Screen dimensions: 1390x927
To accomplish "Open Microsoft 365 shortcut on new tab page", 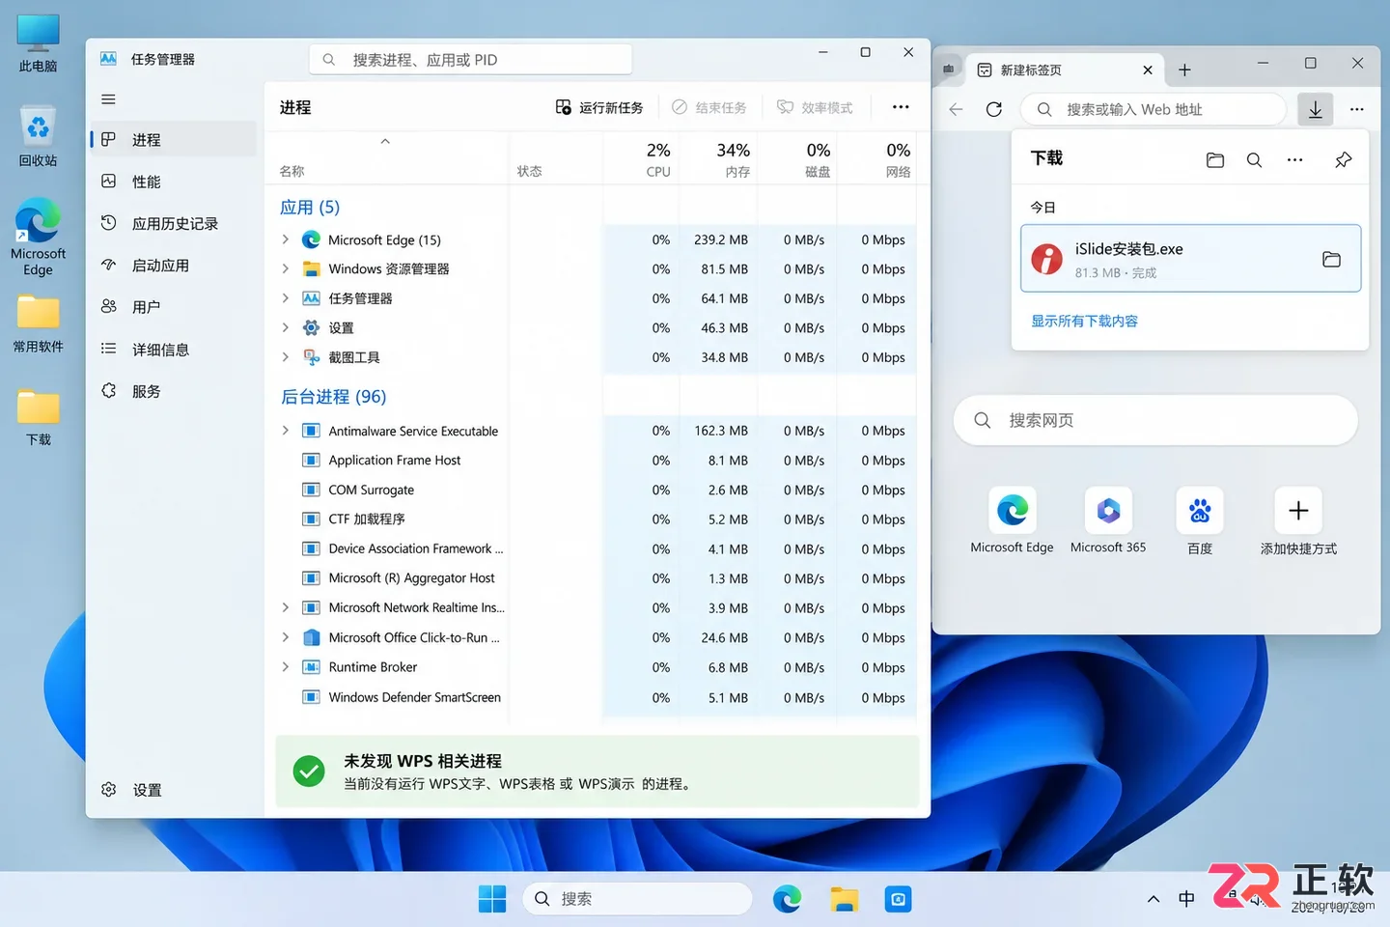I will (1108, 521).
